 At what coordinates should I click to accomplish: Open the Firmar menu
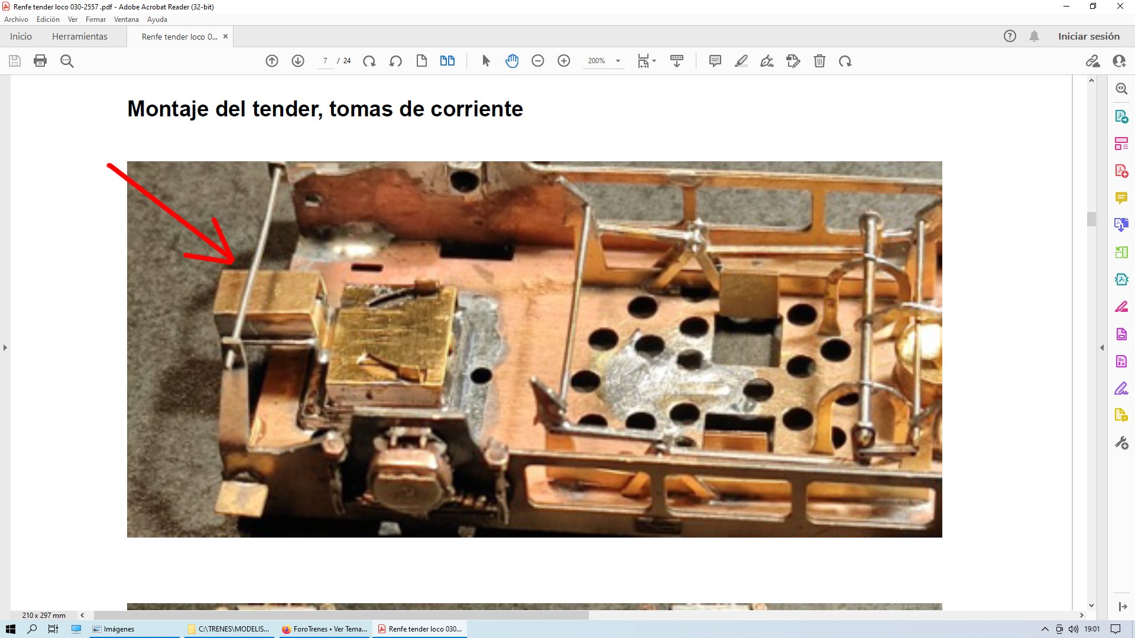[96, 19]
